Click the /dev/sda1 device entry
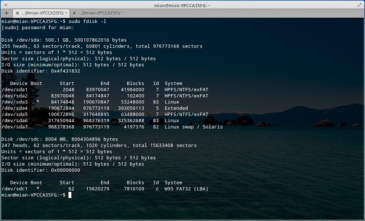 click(14, 90)
